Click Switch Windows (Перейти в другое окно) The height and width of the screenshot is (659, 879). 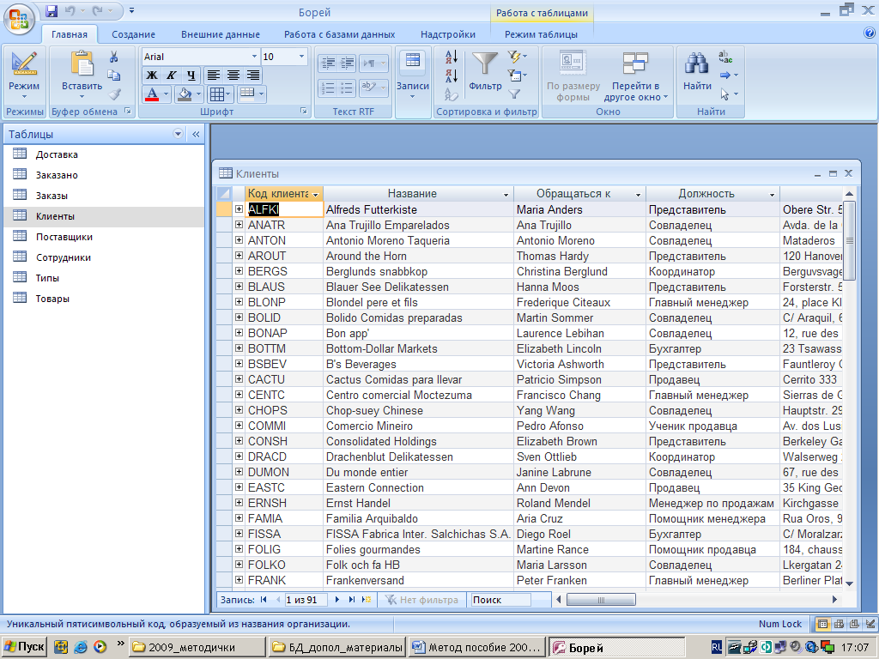[636, 76]
